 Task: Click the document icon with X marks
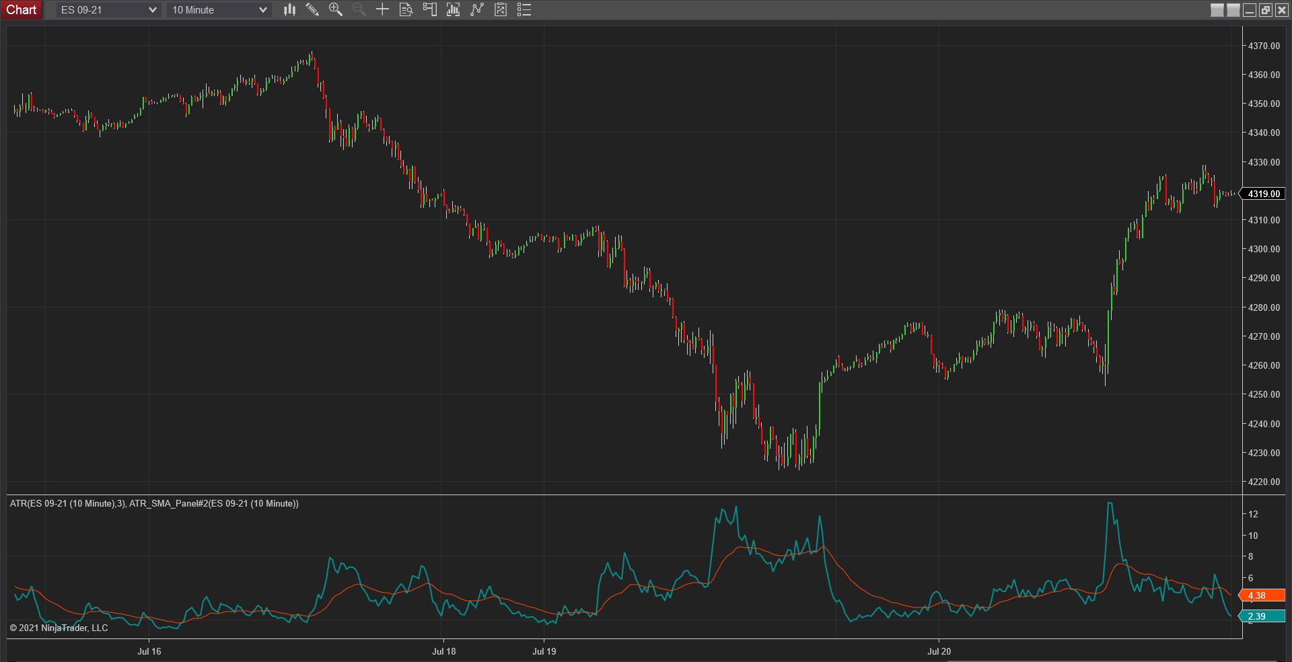[x=501, y=9]
